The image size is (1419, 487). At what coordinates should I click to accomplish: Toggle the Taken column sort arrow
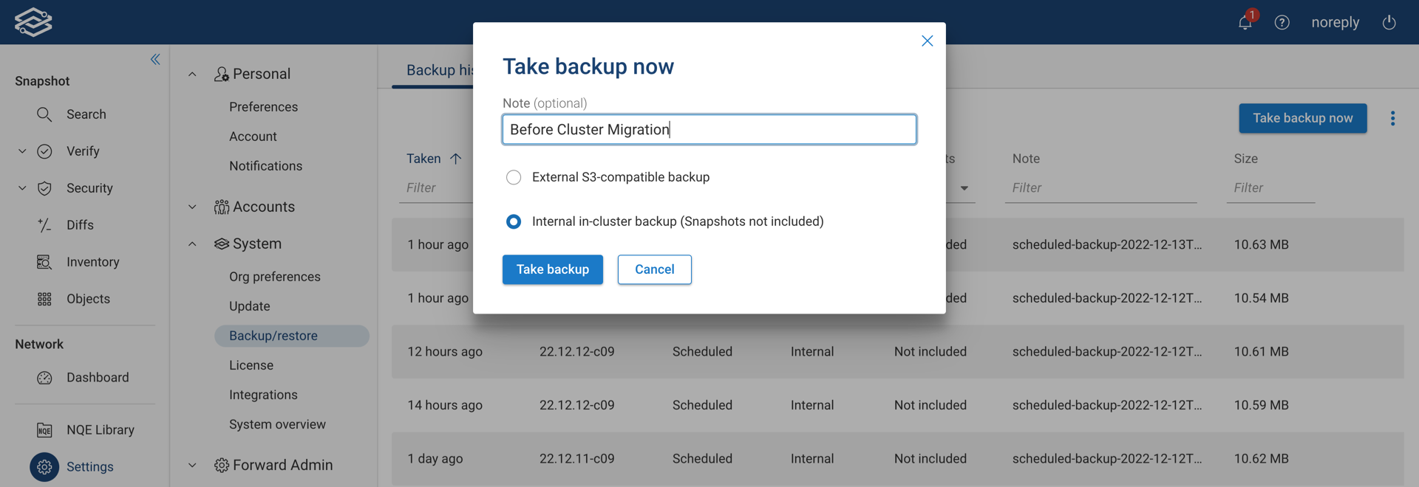click(455, 159)
